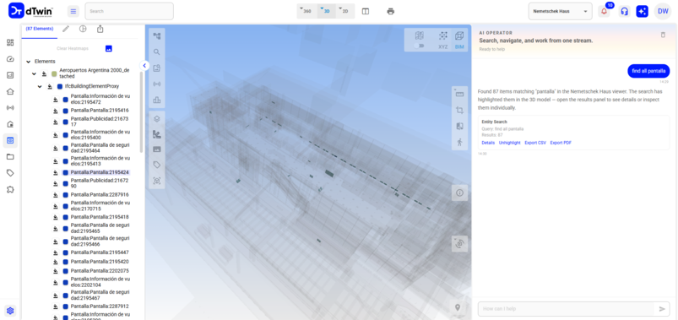Collapse the left panel with chevron arrow
The width and height of the screenshot is (678, 320).
[144, 66]
